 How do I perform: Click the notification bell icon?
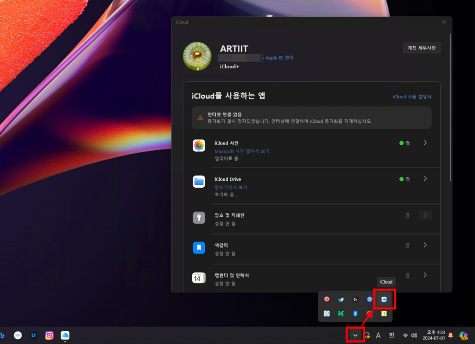click(451, 335)
